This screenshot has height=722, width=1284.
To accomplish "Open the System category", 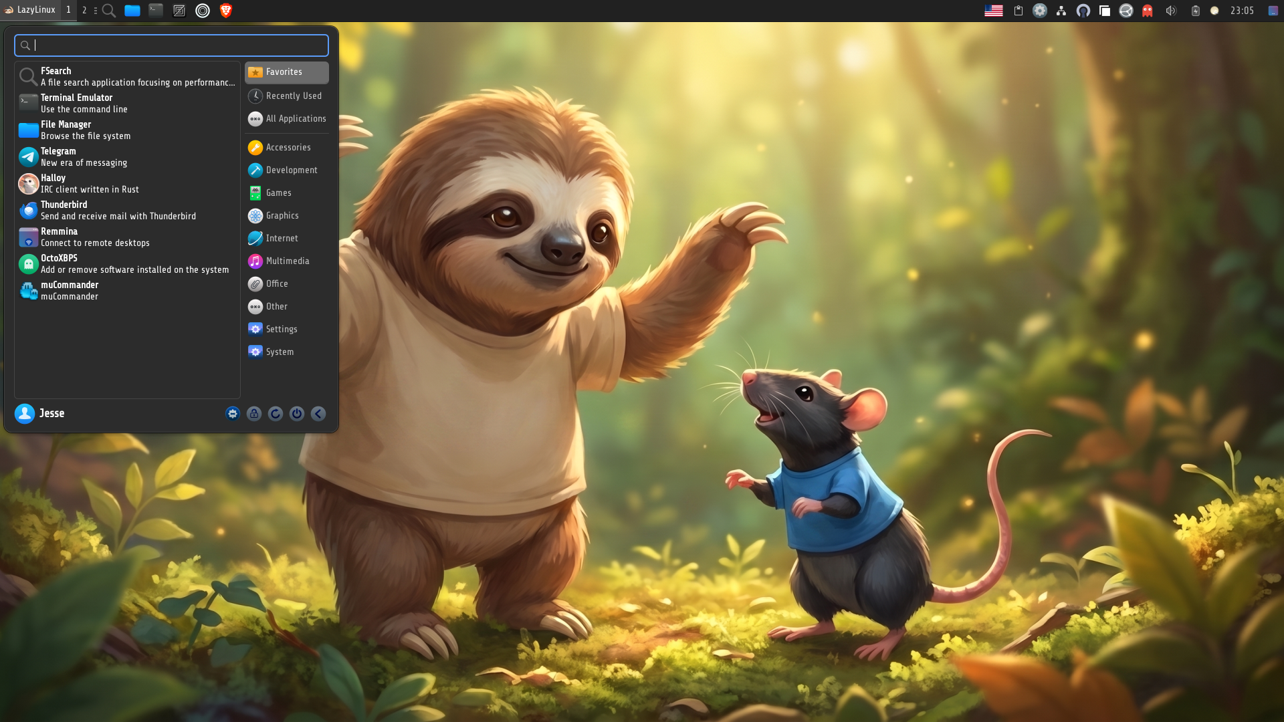I will click(286, 352).
